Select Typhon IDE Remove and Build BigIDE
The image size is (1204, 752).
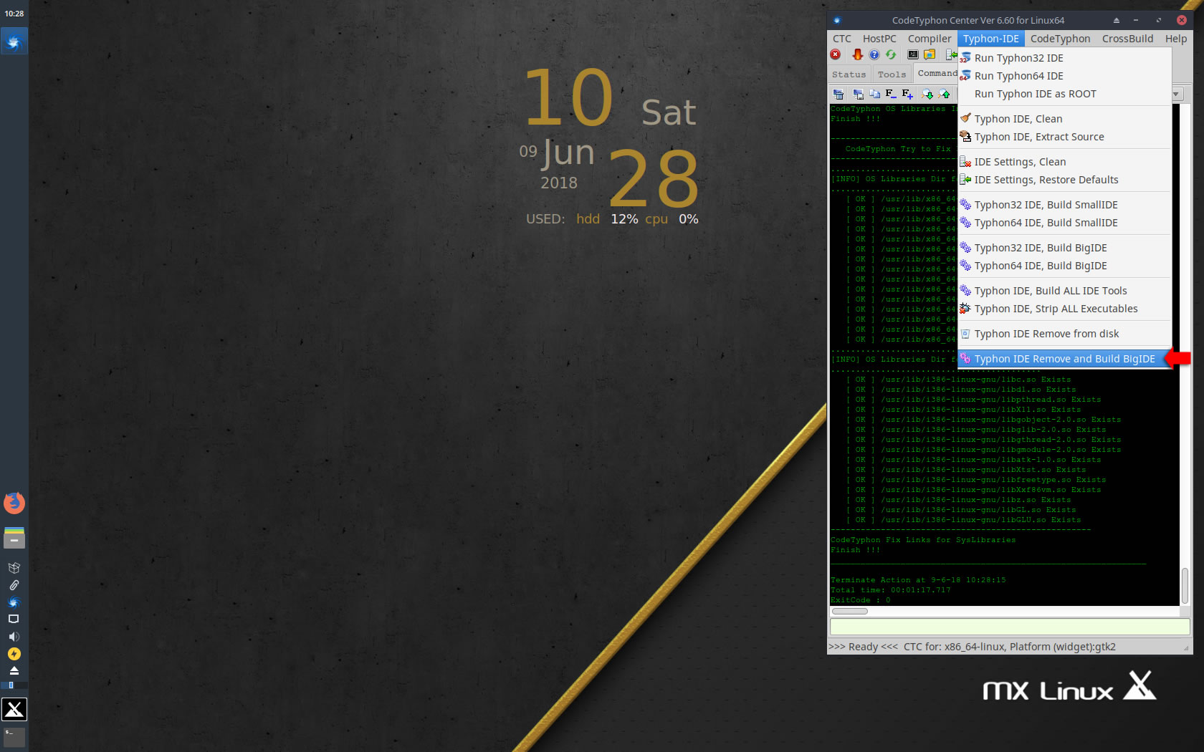(1064, 359)
